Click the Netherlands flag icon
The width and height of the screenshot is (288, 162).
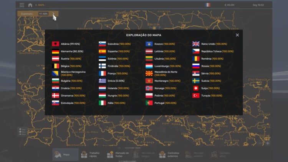(x=102, y=88)
